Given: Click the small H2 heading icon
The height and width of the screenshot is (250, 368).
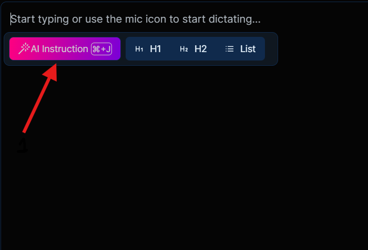Looking at the screenshot, I should point(184,49).
